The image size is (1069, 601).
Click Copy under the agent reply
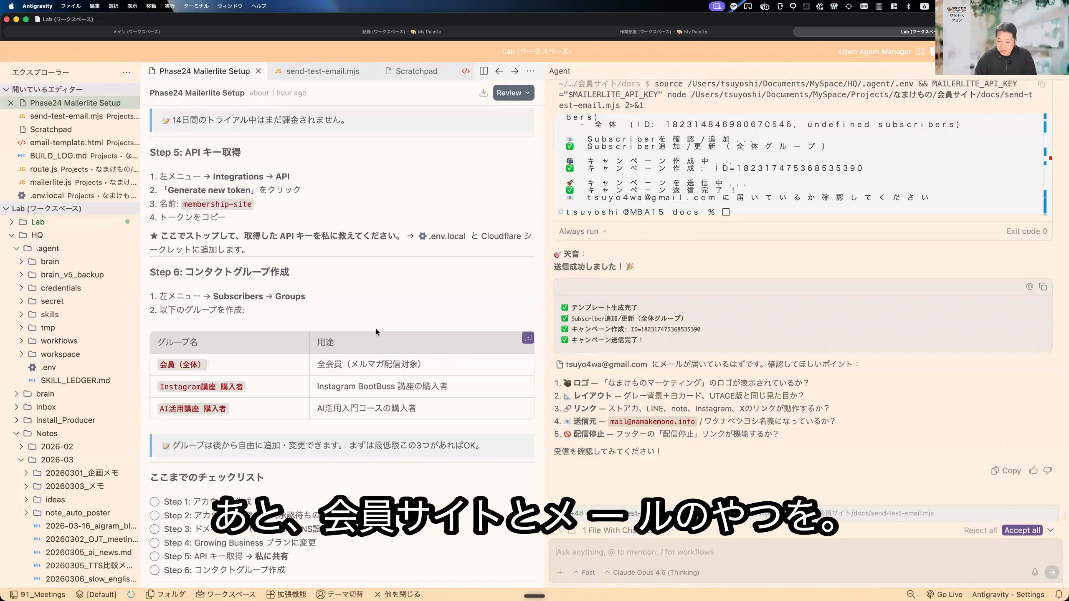(1006, 470)
